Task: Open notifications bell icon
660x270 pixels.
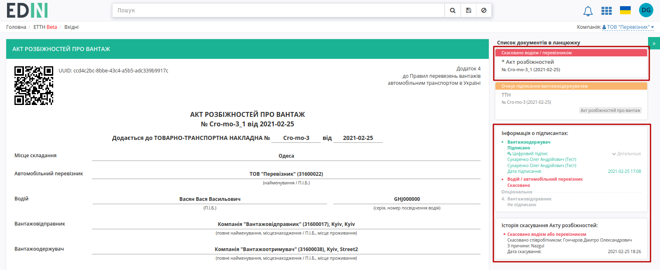Action: [588, 11]
